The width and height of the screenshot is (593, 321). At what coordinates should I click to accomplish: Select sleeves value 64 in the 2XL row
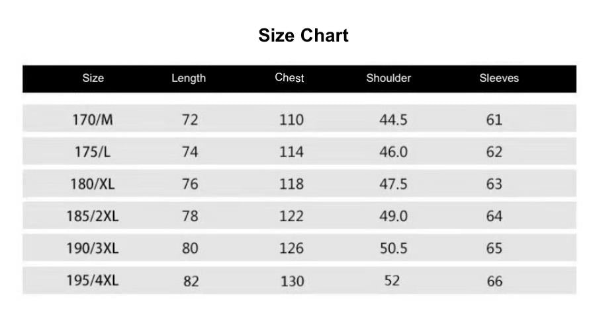coord(494,216)
